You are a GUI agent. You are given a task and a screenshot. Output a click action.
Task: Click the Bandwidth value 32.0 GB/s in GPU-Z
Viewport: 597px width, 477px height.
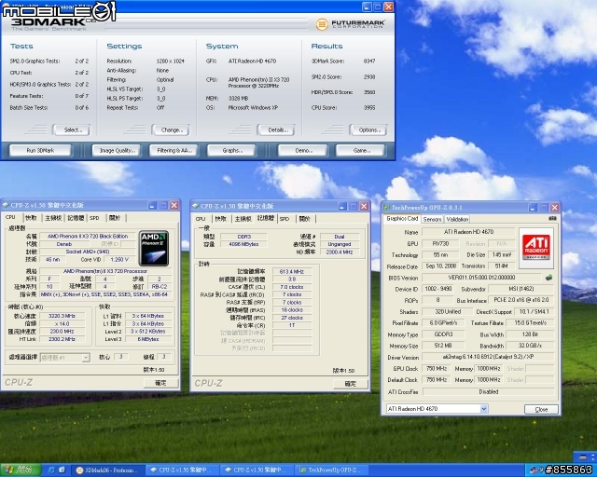click(530, 346)
